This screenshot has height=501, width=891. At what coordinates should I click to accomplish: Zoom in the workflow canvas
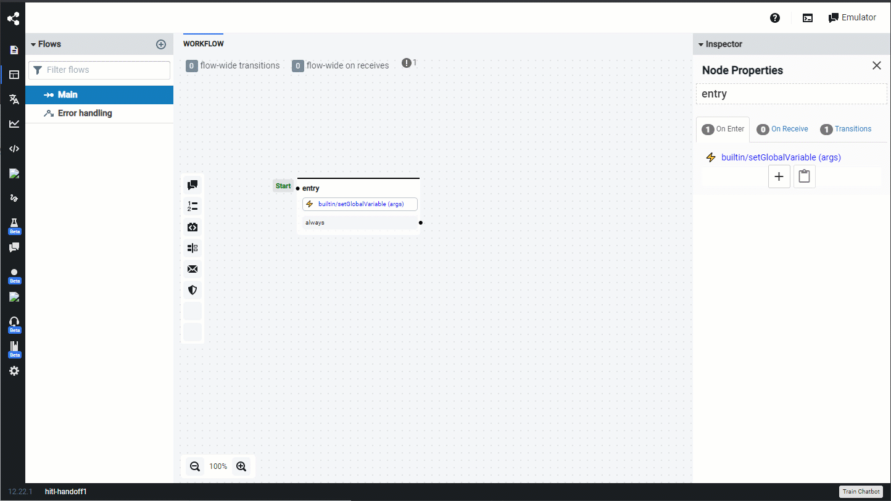coord(241,466)
